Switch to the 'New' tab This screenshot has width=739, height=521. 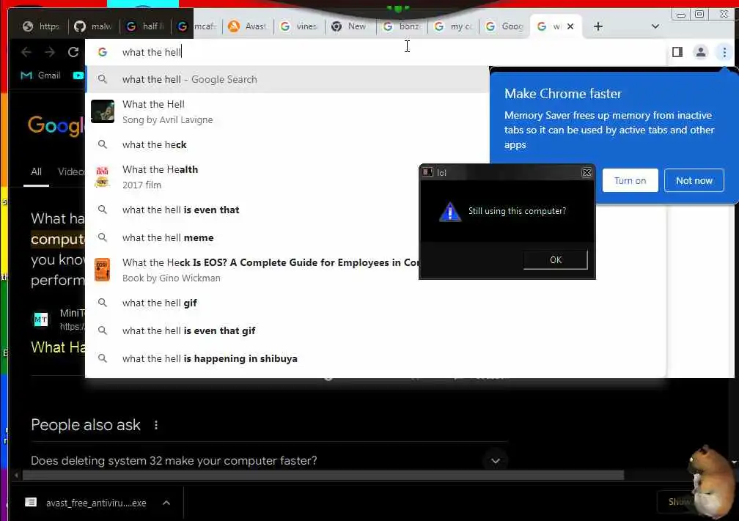tap(350, 26)
